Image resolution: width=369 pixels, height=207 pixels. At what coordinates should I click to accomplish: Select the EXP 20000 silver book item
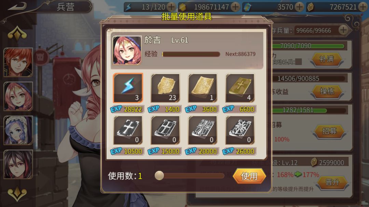click(x=202, y=130)
